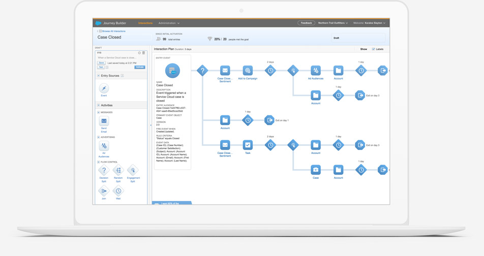Open the Administration dropdown menu
Viewport: 484px width, 256px height.
[169, 23]
